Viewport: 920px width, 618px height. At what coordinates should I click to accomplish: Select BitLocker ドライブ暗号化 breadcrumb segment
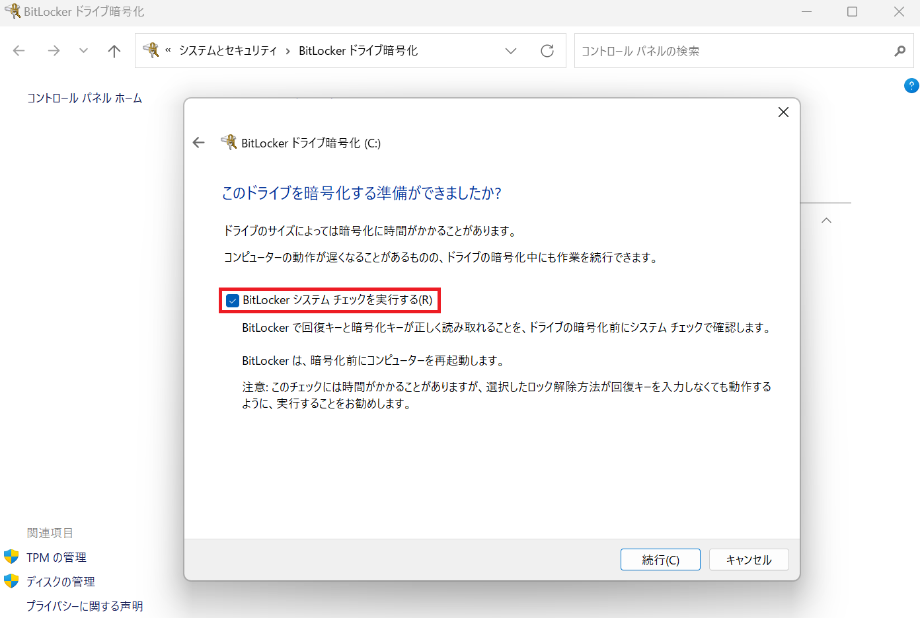pos(358,51)
